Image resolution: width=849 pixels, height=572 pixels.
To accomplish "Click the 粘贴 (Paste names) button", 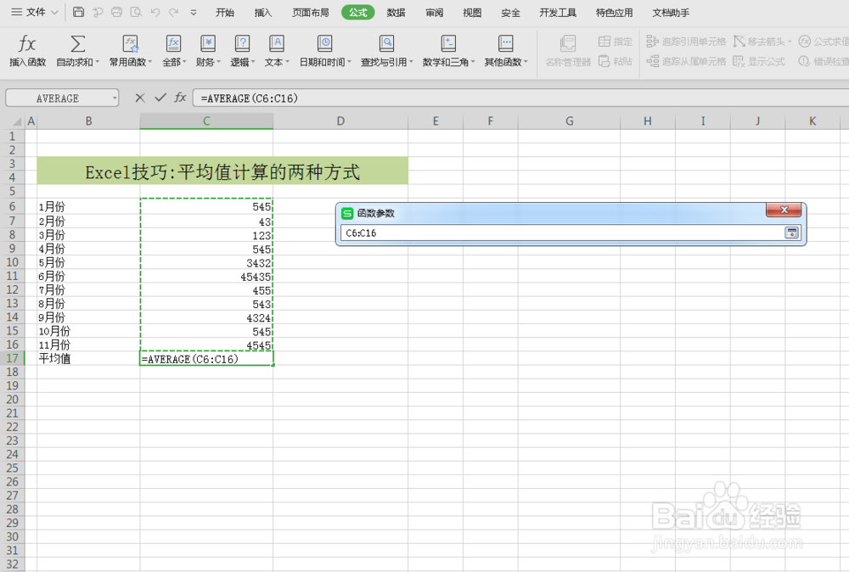I will [615, 62].
